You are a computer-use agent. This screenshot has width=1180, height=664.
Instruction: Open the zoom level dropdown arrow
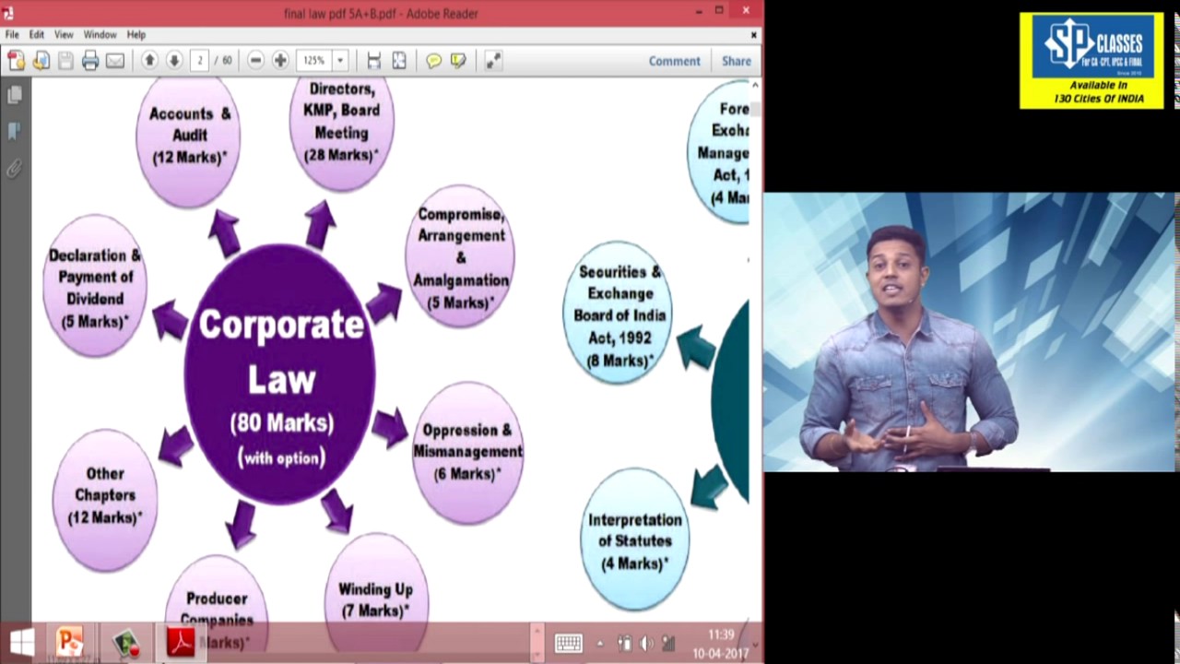[x=340, y=61]
